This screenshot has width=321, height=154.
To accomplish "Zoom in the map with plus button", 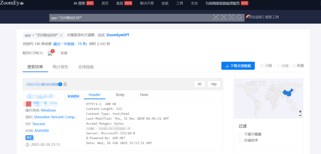I will tap(300, 112).
